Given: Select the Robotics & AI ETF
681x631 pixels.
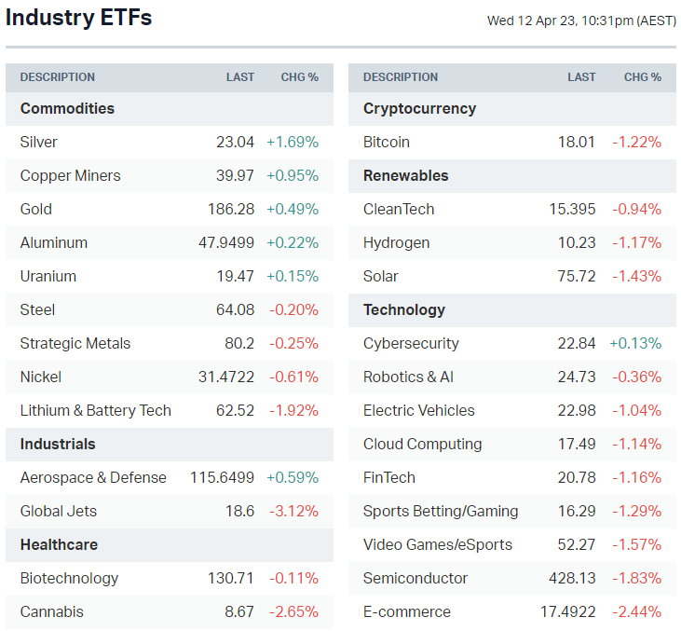Looking at the screenshot, I should 408,377.
